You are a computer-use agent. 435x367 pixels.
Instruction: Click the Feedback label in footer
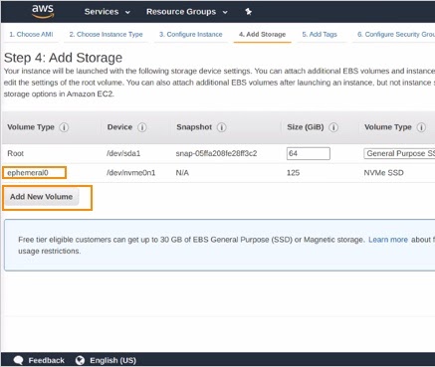[46, 360]
